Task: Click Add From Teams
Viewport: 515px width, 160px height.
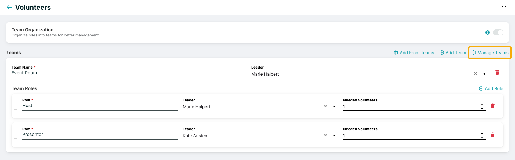Action: coord(414,53)
